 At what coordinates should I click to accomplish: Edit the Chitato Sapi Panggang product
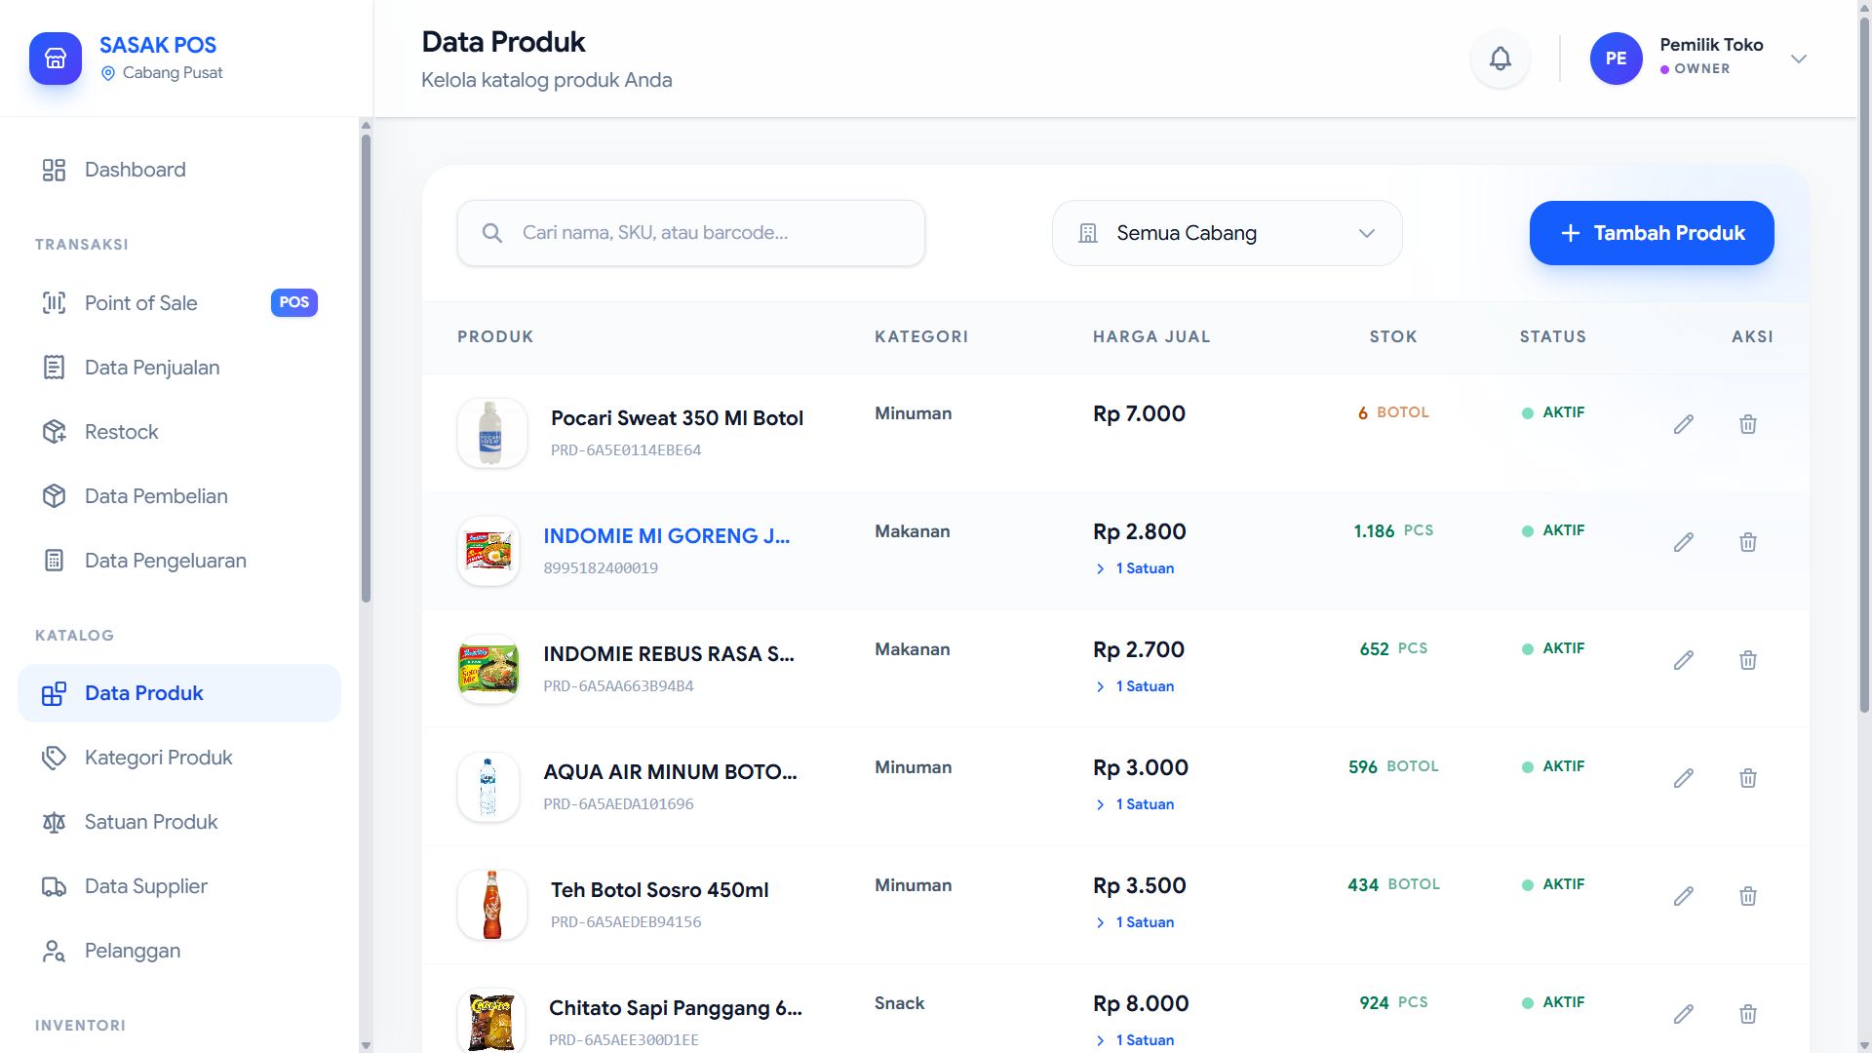(x=1683, y=1014)
